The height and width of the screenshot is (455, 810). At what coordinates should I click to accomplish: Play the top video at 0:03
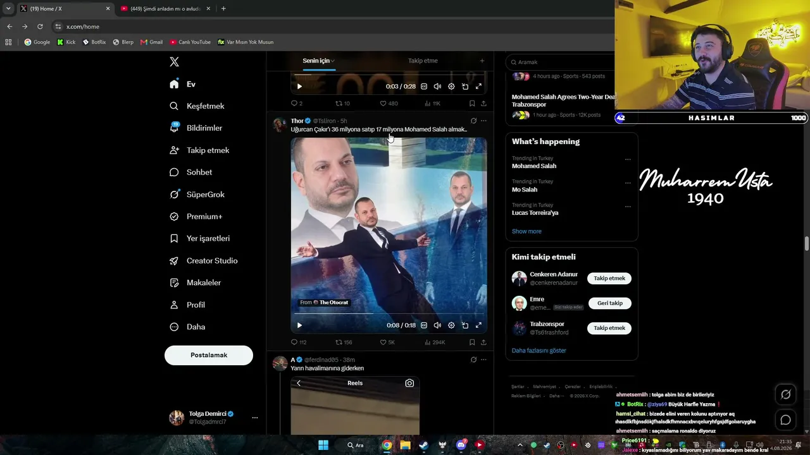299,87
